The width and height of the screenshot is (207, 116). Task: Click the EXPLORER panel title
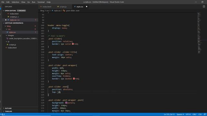pyautogui.click(x=8, y=6)
